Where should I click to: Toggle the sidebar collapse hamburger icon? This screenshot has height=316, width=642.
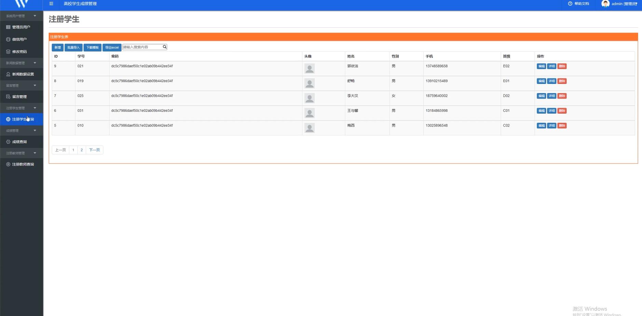coord(51,4)
